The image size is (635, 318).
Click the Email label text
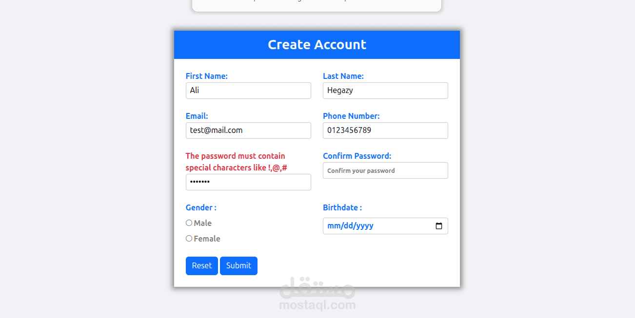click(x=197, y=116)
